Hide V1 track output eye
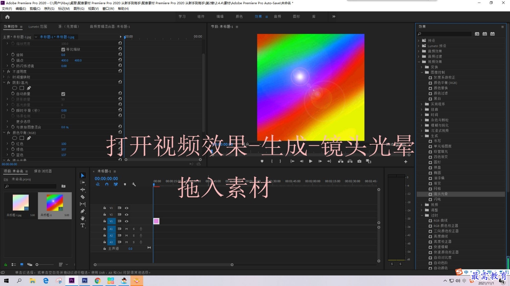Screen dimensions: 510x286 coord(127,221)
